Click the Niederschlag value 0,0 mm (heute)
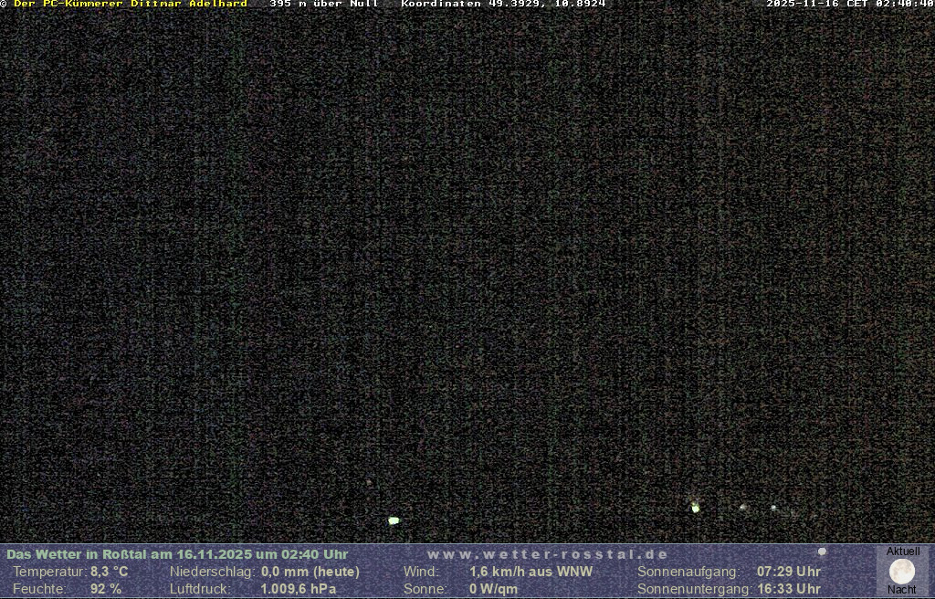Viewport: 935px width, 599px height. point(310,572)
